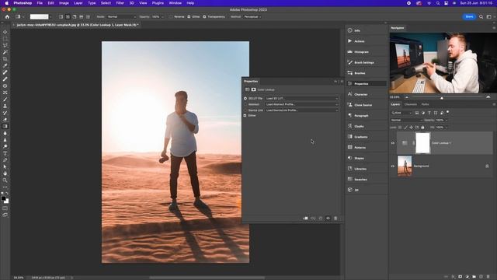
Task: Open the Filter menu
Action: pyautogui.click(x=120, y=3)
